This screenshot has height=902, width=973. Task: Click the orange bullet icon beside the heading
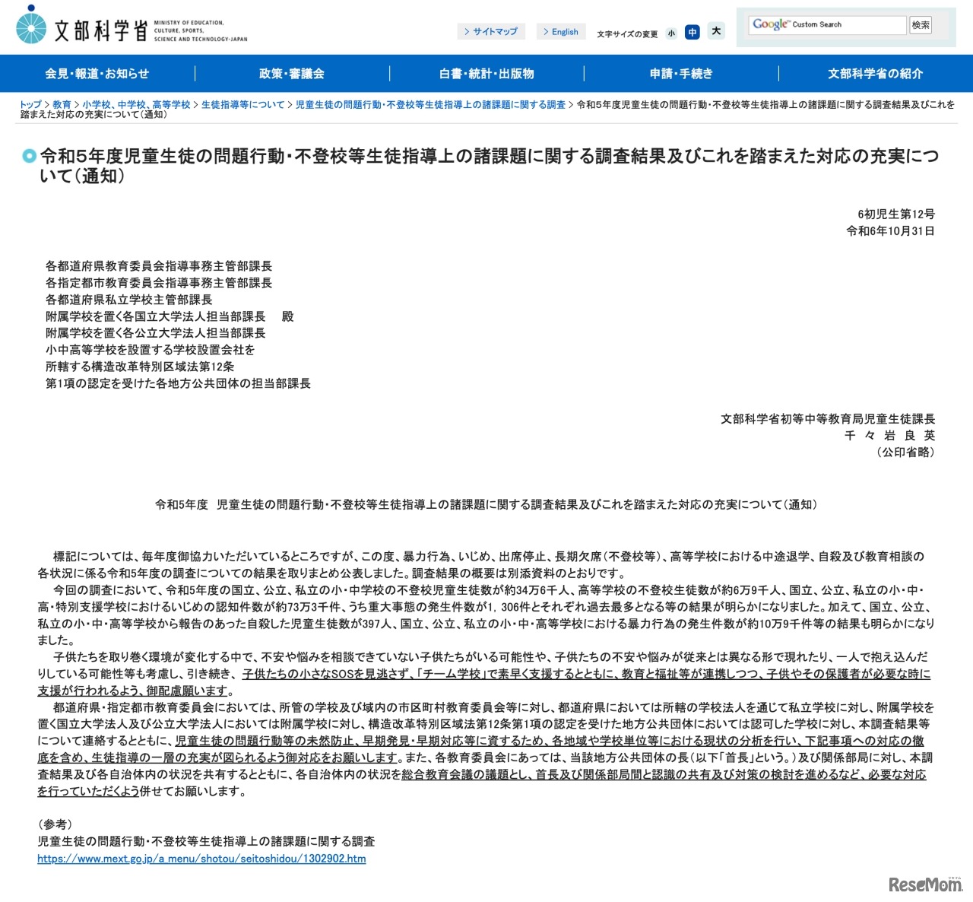27,157
